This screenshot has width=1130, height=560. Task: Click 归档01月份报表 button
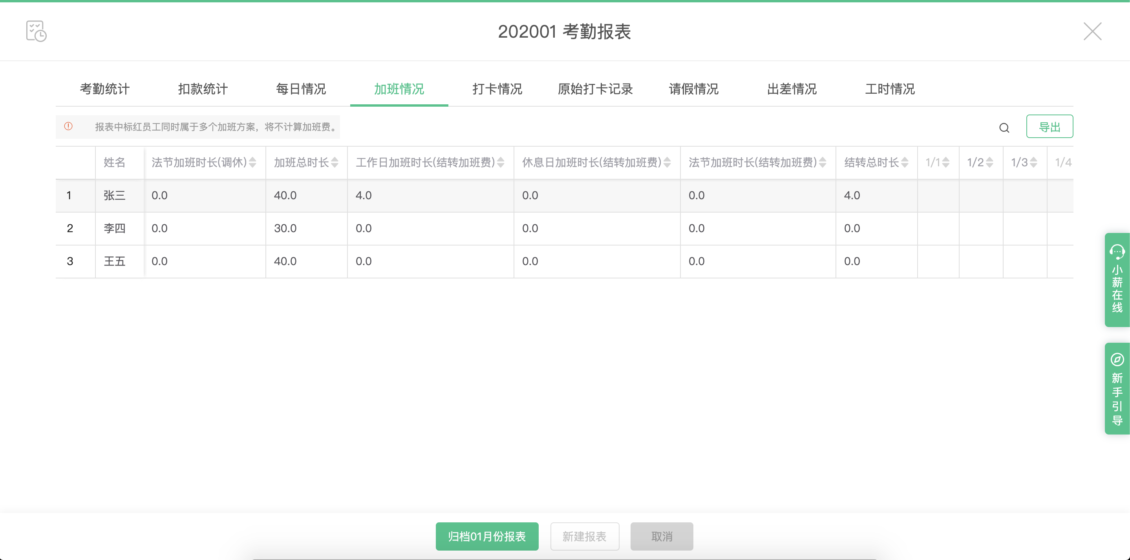coord(487,536)
